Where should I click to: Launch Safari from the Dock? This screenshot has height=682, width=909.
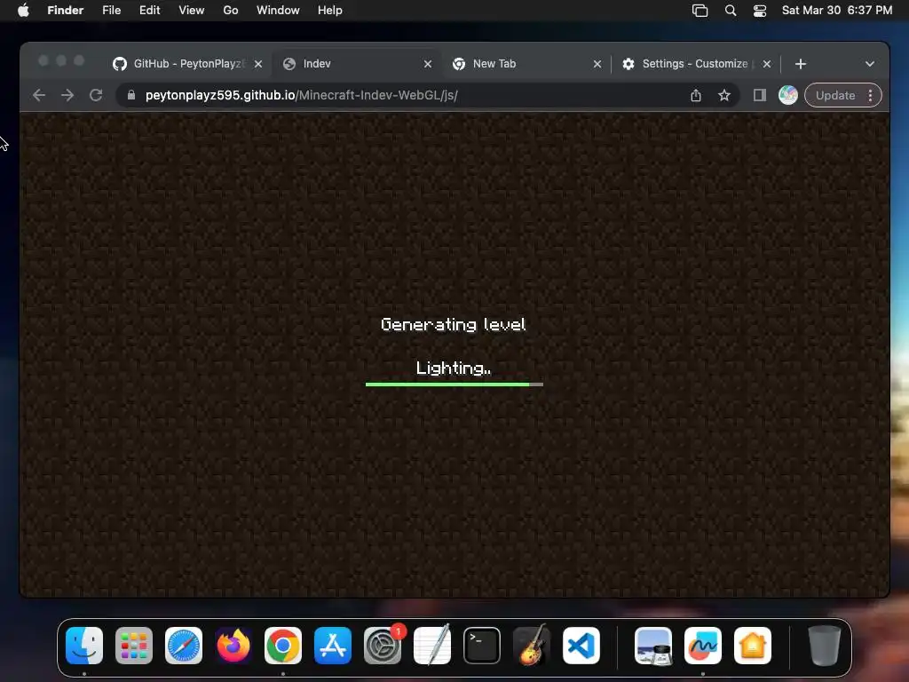(x=184, y=646)
